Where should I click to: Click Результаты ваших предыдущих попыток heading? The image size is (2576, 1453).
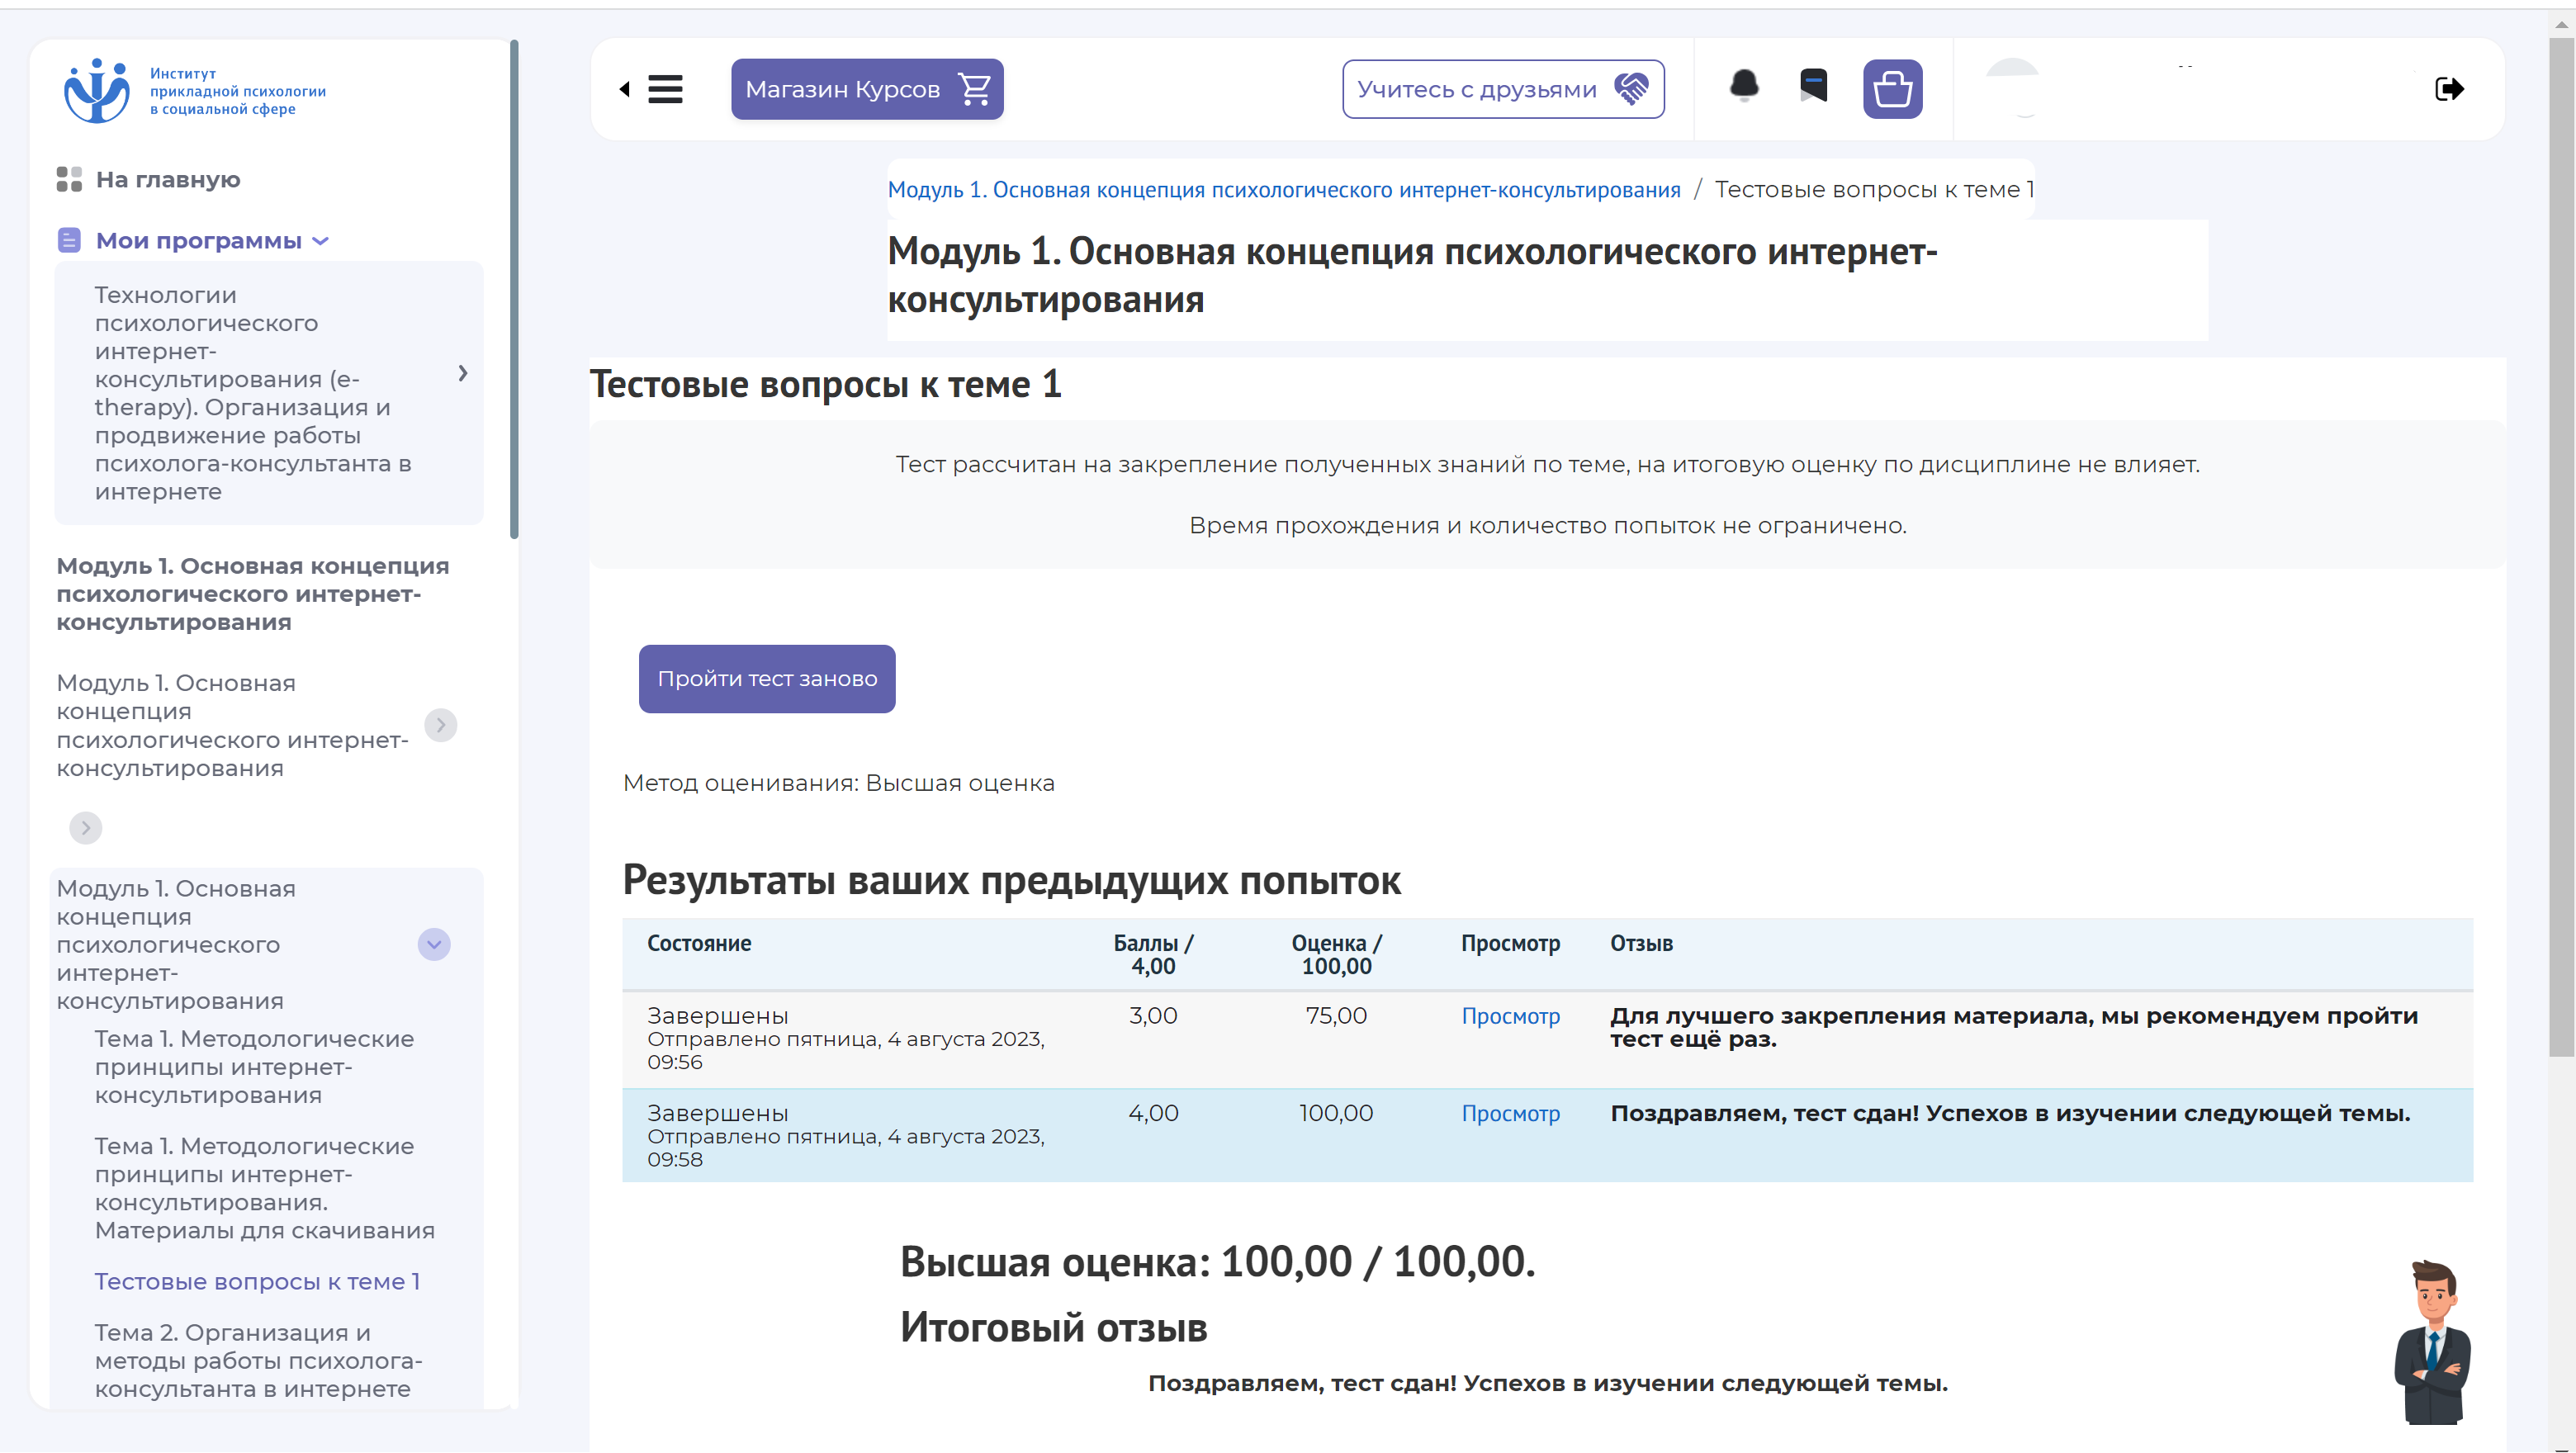(1011, 880)
